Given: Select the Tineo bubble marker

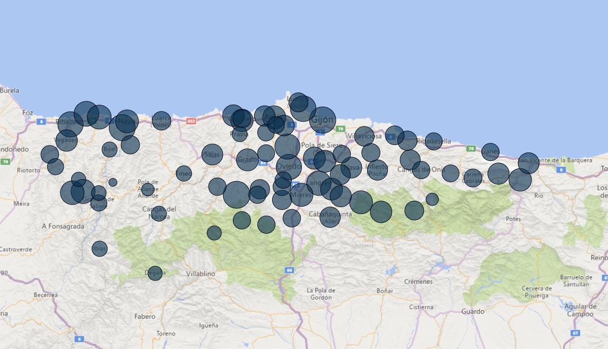Looking at the screenshot, I should pos(184,173).
